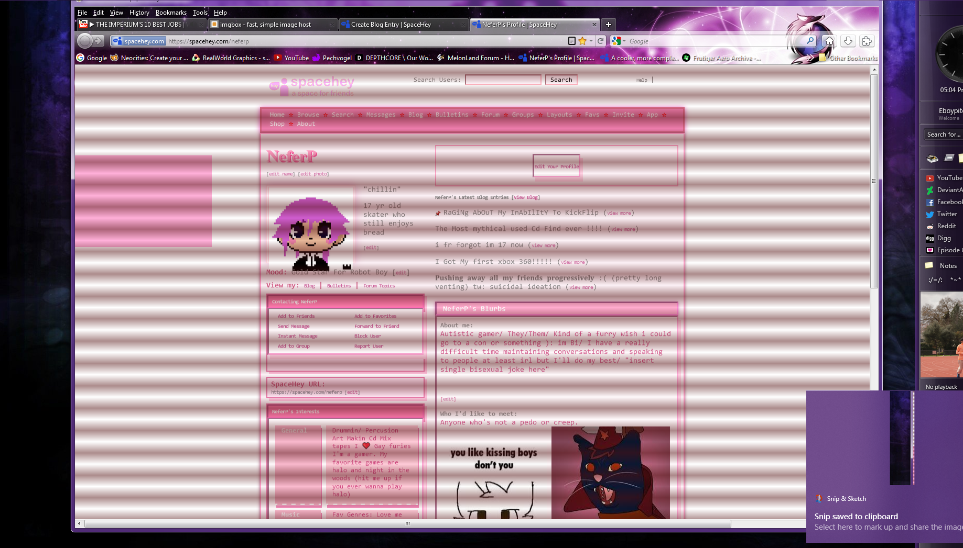Screen dimensions: 963x548
Task: Open the View menu
Action: pos(116,12)
